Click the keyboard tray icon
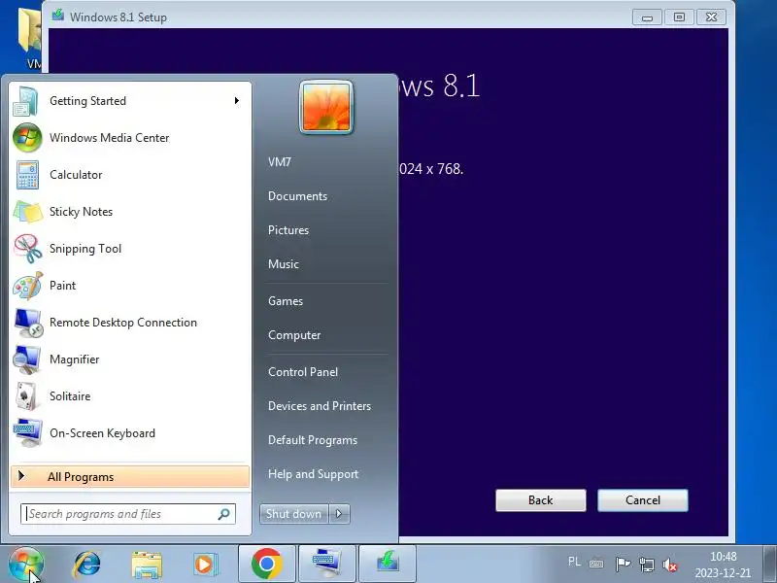777x583 pixels. tap(596, 564)
